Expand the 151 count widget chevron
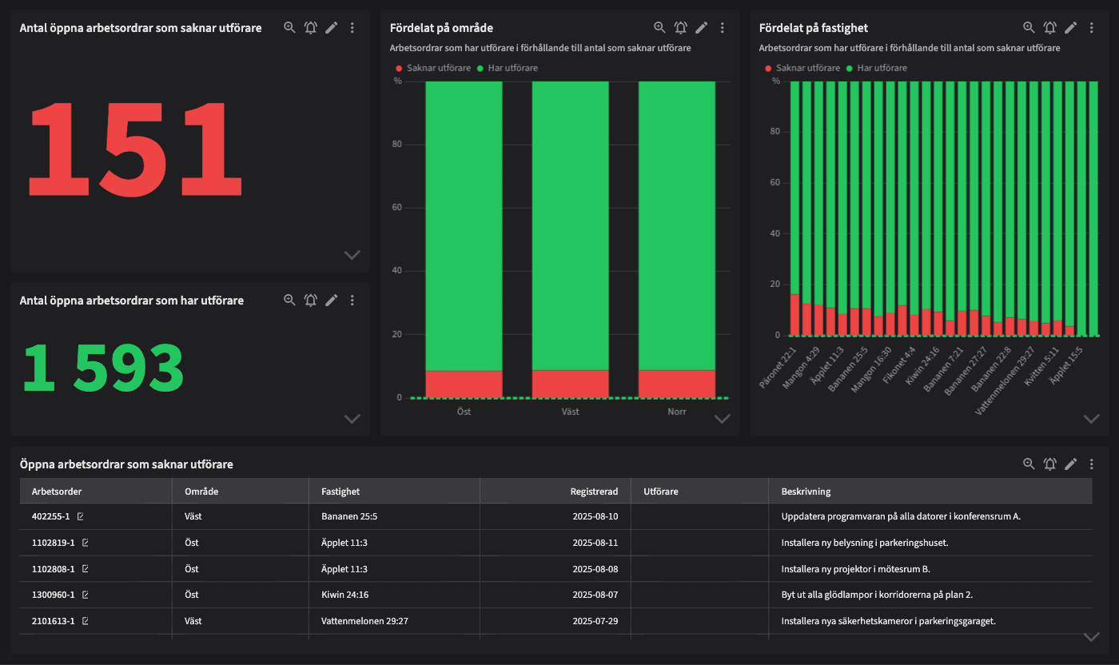The image size is (1119, 665). 352,255
